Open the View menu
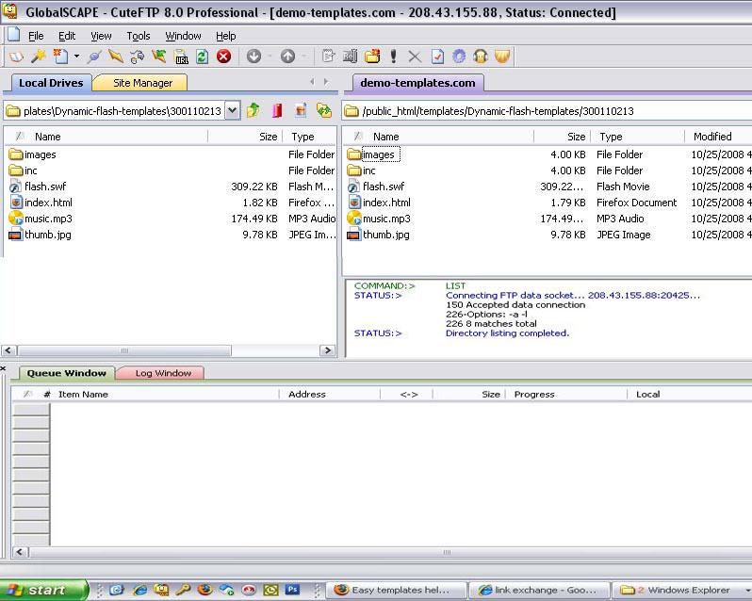Image resolution: width=752 pixels, height=601 pixels. (x=101, y=36)
